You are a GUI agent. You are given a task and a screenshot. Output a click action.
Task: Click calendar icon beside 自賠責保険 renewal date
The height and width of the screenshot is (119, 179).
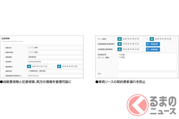point(120,44)
